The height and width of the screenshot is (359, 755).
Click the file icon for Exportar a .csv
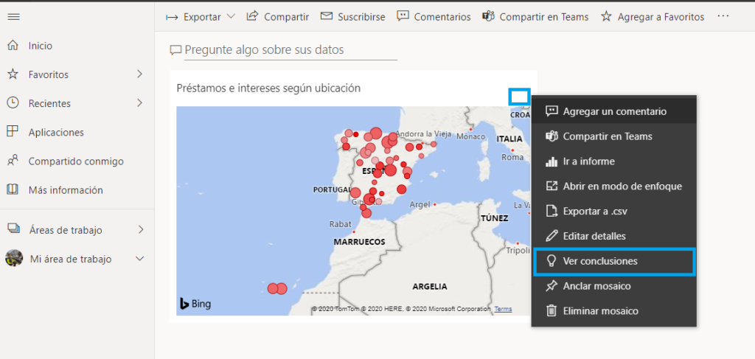point(552,211)
